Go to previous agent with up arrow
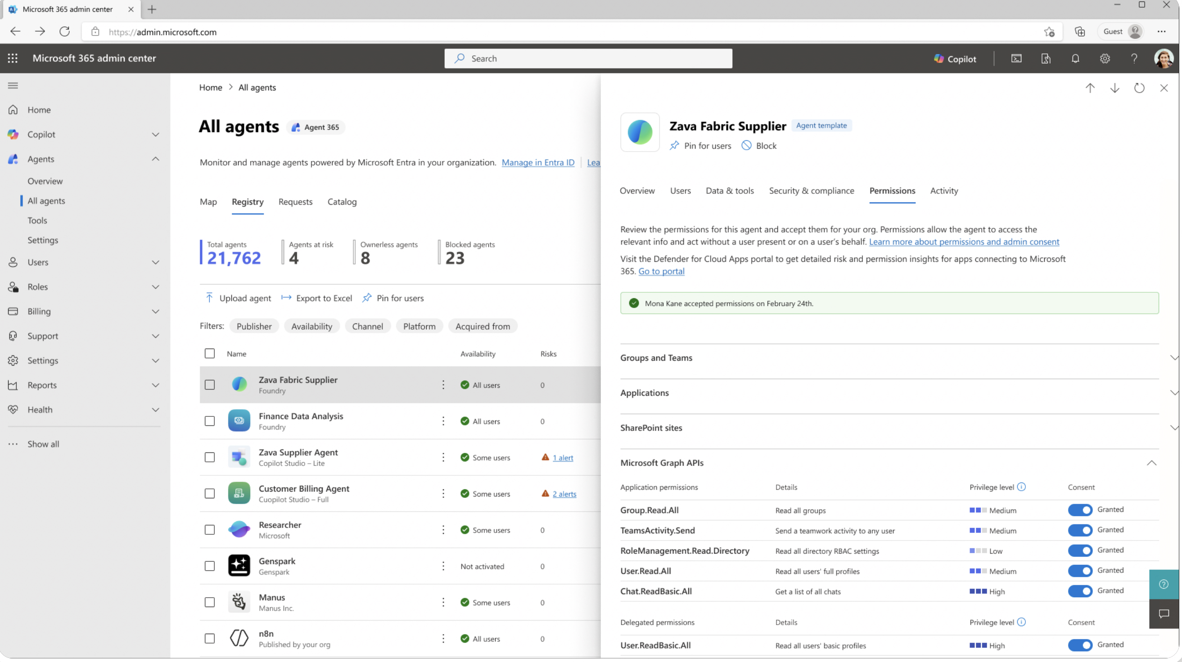 point(1090,88)
